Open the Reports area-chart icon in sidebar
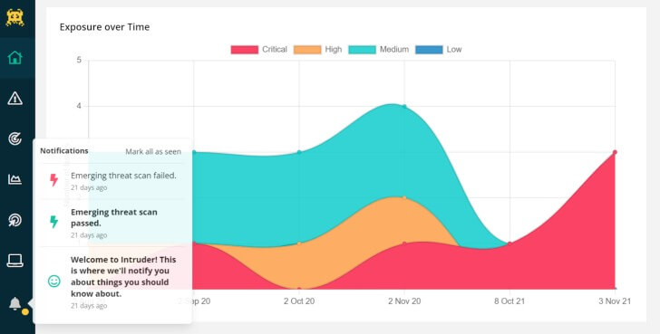 tap(15, 179)
